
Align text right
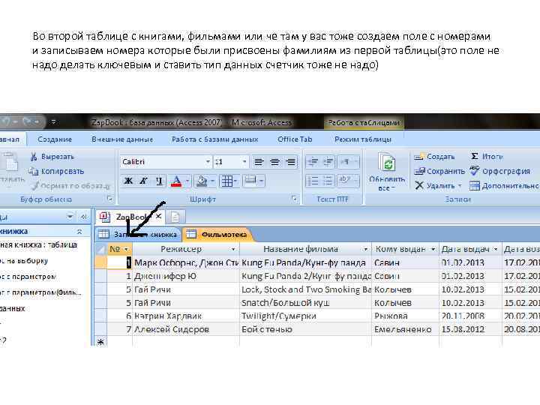click(x=291, y=162)
